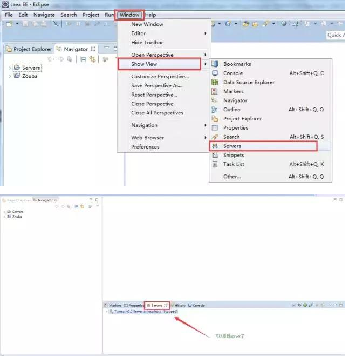The width and height of the screenshot is (349, 357).
Task: Expand the Zouba project in upper Navigator
Action: tap(10, 76)
